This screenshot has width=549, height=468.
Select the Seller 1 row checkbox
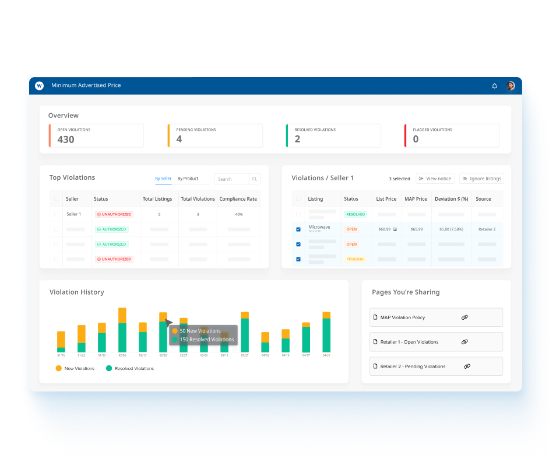click(56, 214)
